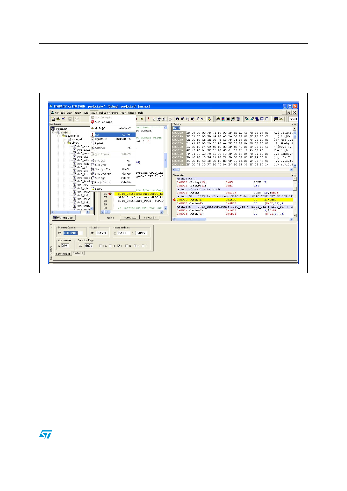
Task: Click the Set PC toolbar icon
Action: pos(209,119)
